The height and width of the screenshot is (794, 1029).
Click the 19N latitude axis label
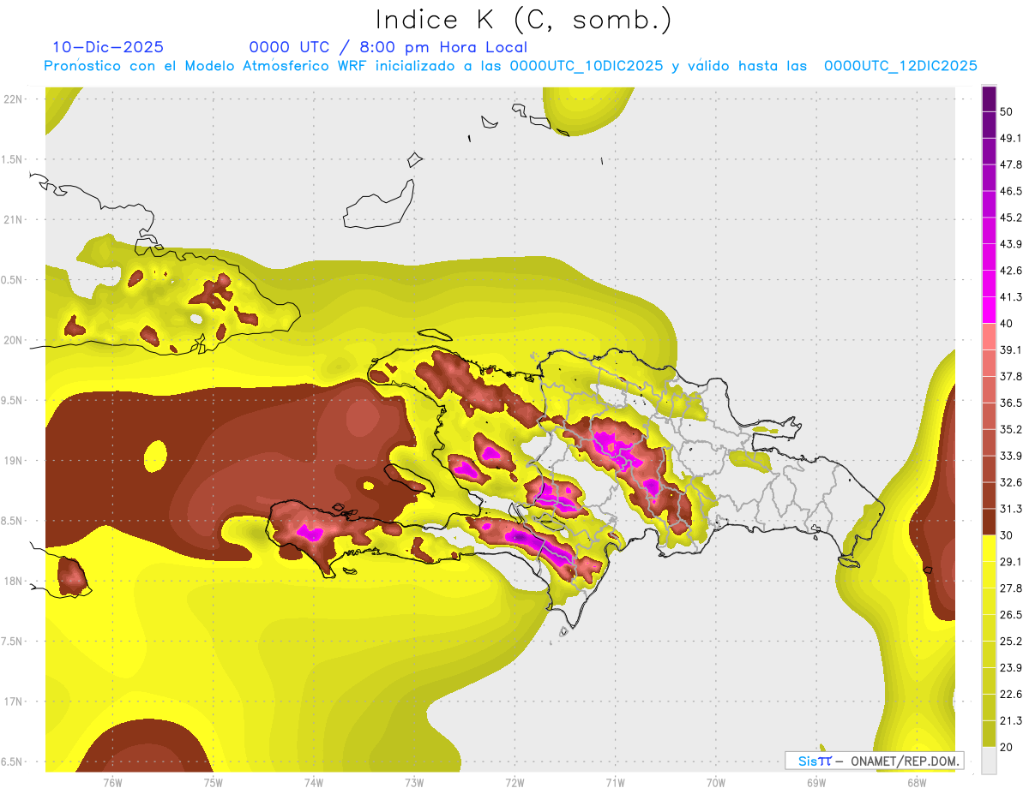(x=14, y=461)
